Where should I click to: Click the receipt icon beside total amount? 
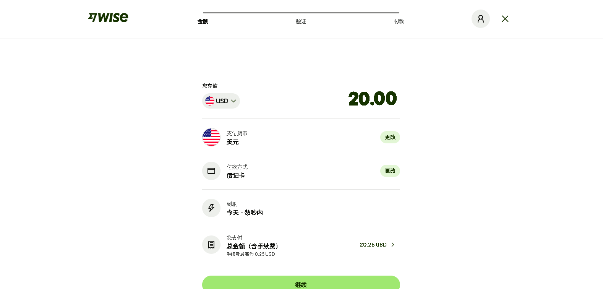coord(211,245)
